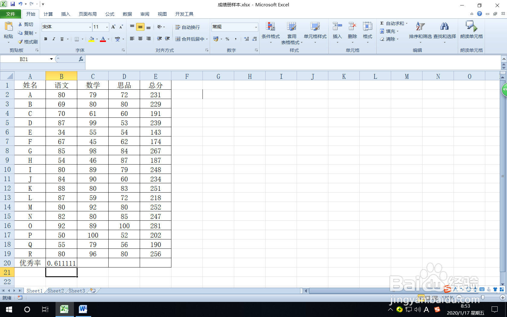Switch to the Data (数据) tab
Image resolution: width=507 pixels, height=317 pixels.
click(127, 14)
